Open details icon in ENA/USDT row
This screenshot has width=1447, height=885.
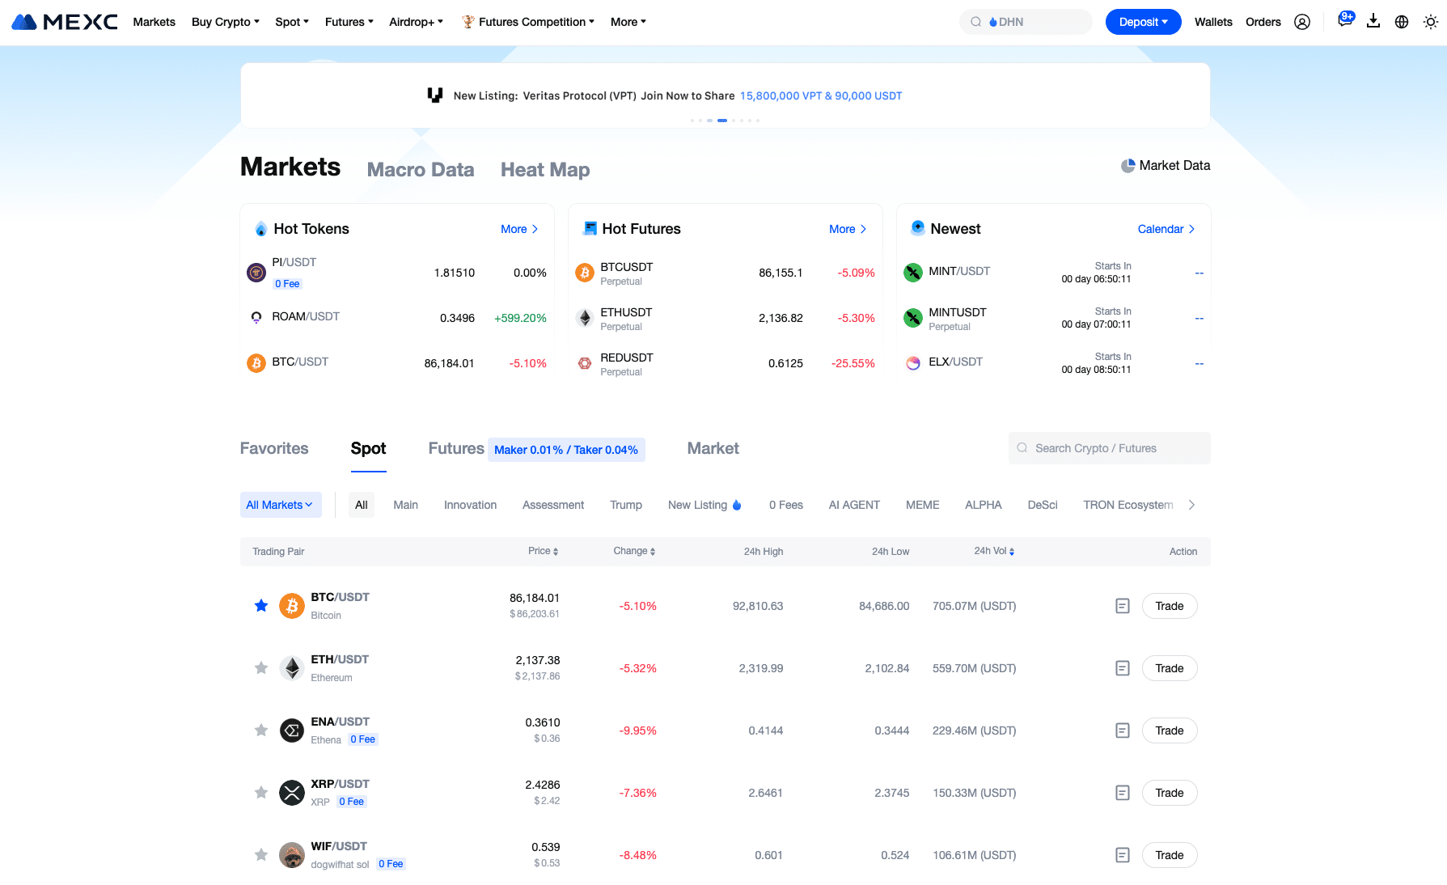pos(1123,730)
